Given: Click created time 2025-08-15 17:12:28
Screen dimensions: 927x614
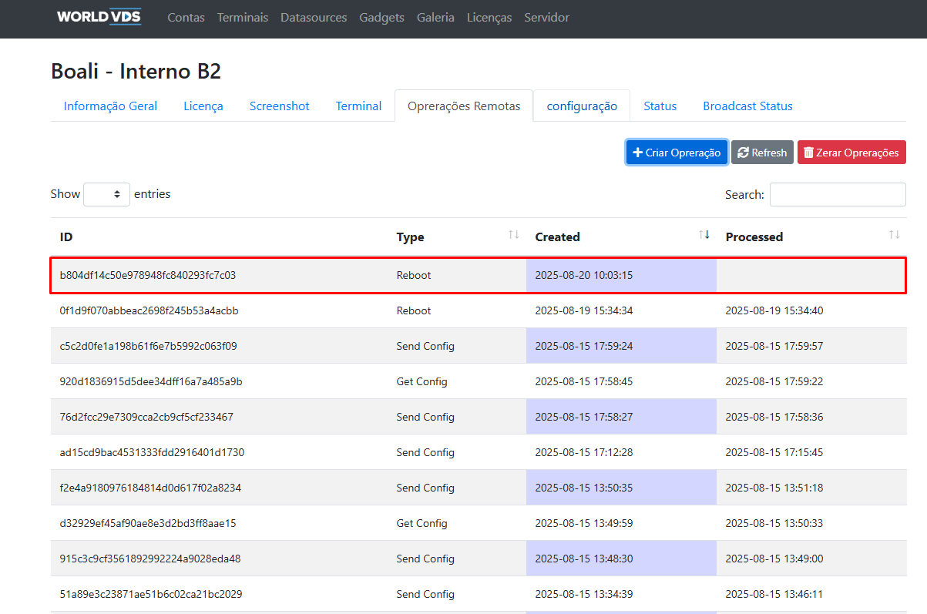Looking at the screenshot, I should 584,452.
